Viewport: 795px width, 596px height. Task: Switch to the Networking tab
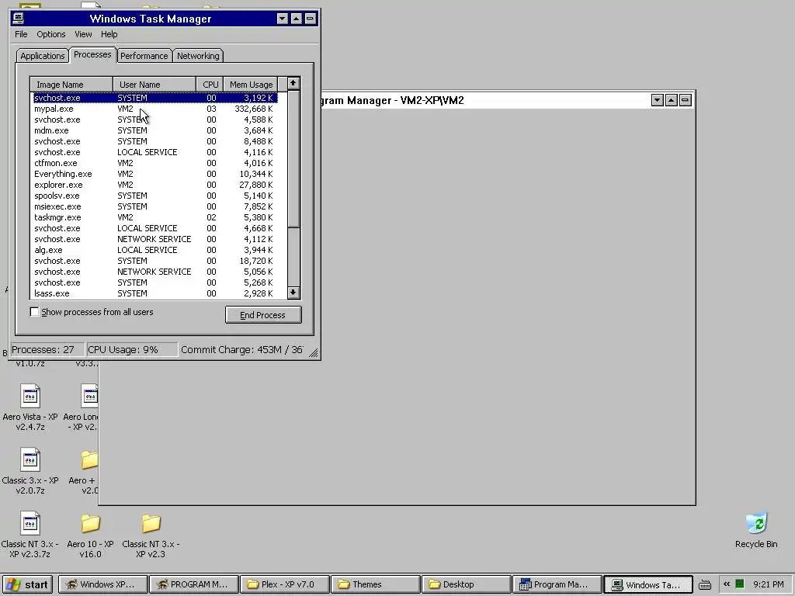(x=198, y=56)
